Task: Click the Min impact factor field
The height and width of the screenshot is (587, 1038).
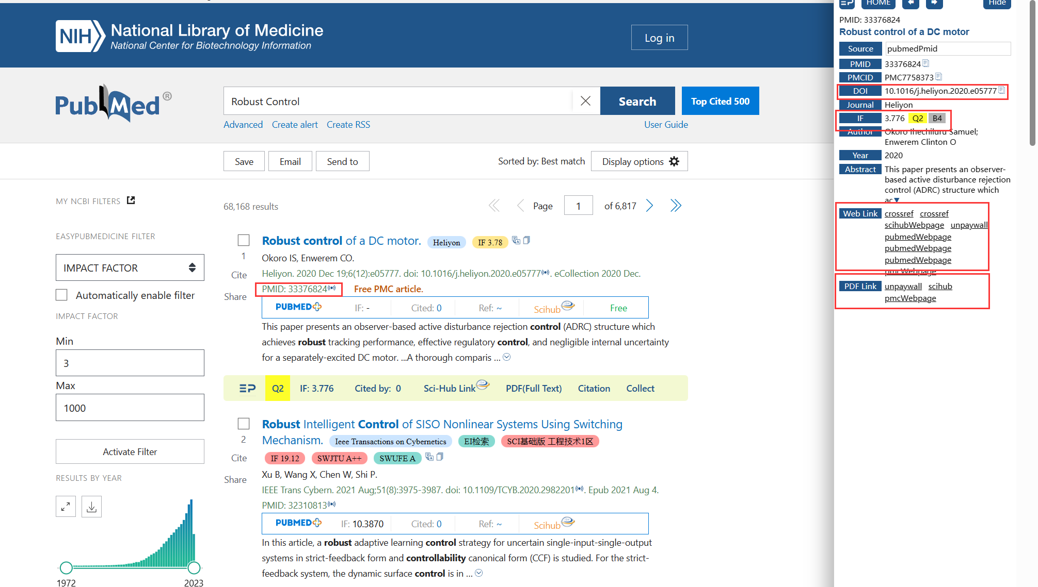Action: click(x=130, y=363)
